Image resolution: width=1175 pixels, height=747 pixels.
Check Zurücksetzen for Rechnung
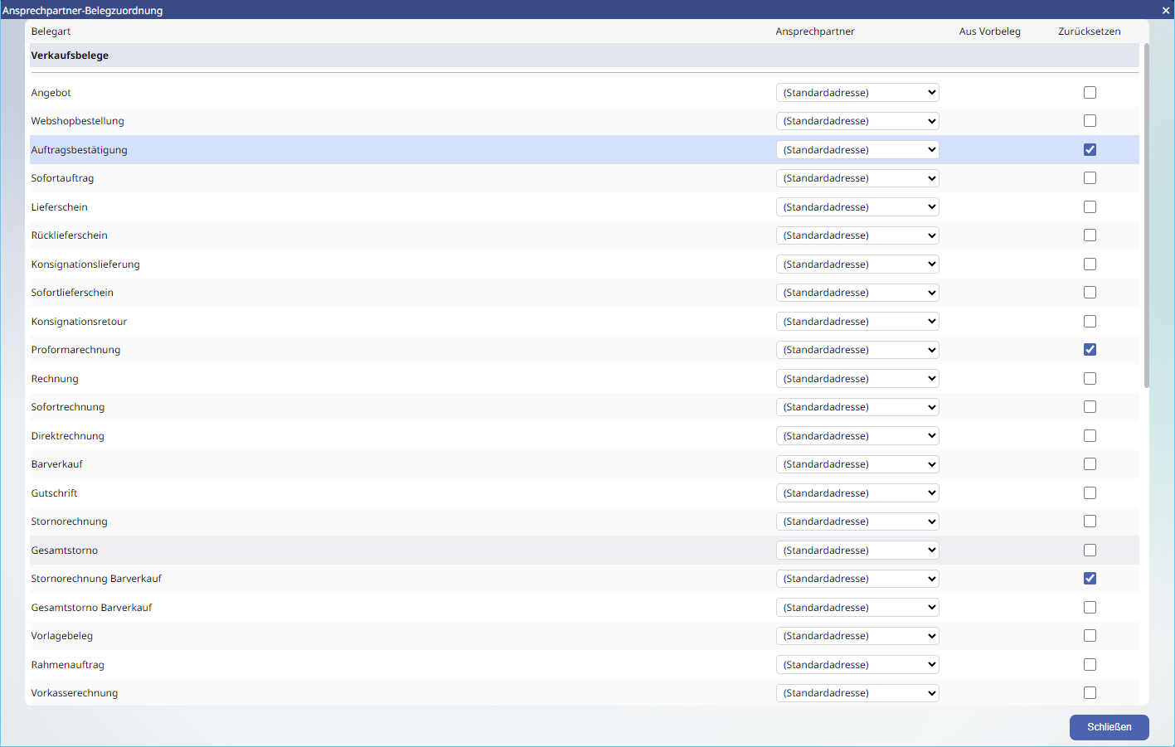coord(1090,379)
